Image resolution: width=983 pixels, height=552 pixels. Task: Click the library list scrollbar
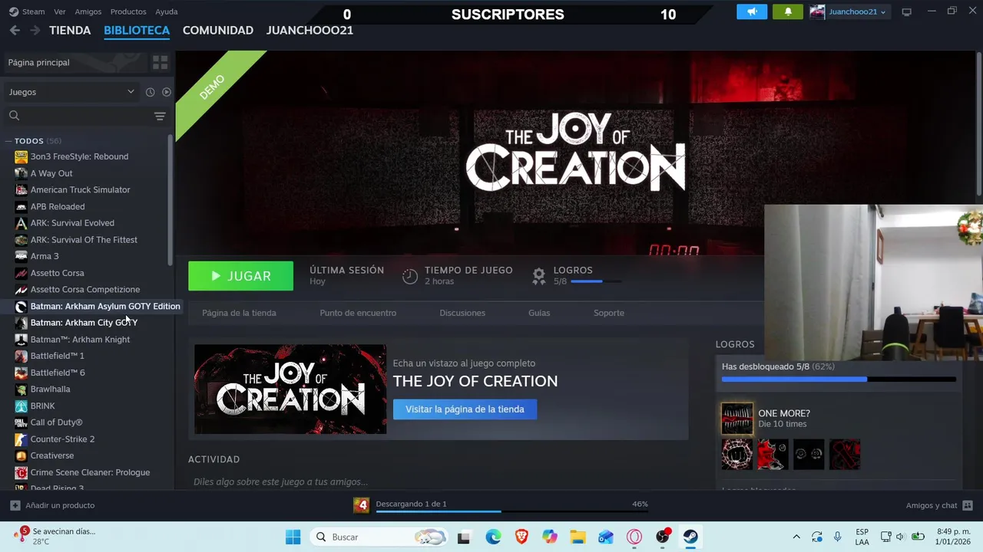[170, 201]
